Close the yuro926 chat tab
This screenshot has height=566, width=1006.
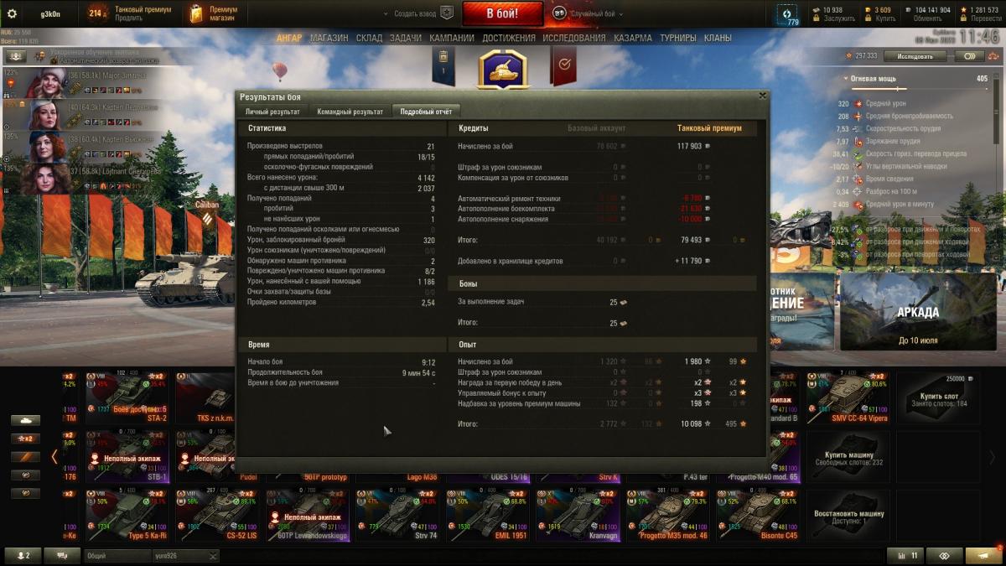pyautogui.click(x=213, y=556)
